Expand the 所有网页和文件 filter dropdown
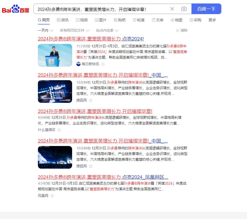Viewport: 247px width, 219px height. tap(75, 30)
